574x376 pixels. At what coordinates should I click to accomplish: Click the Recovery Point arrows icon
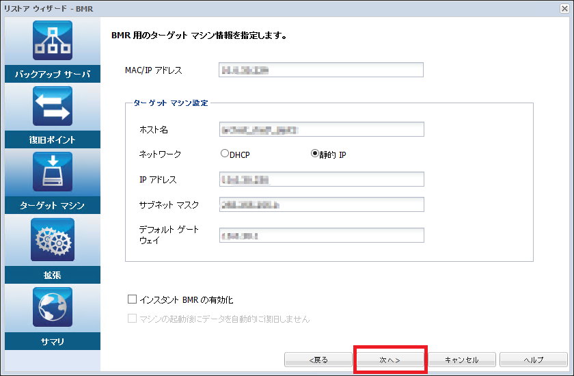click(53, 106)
